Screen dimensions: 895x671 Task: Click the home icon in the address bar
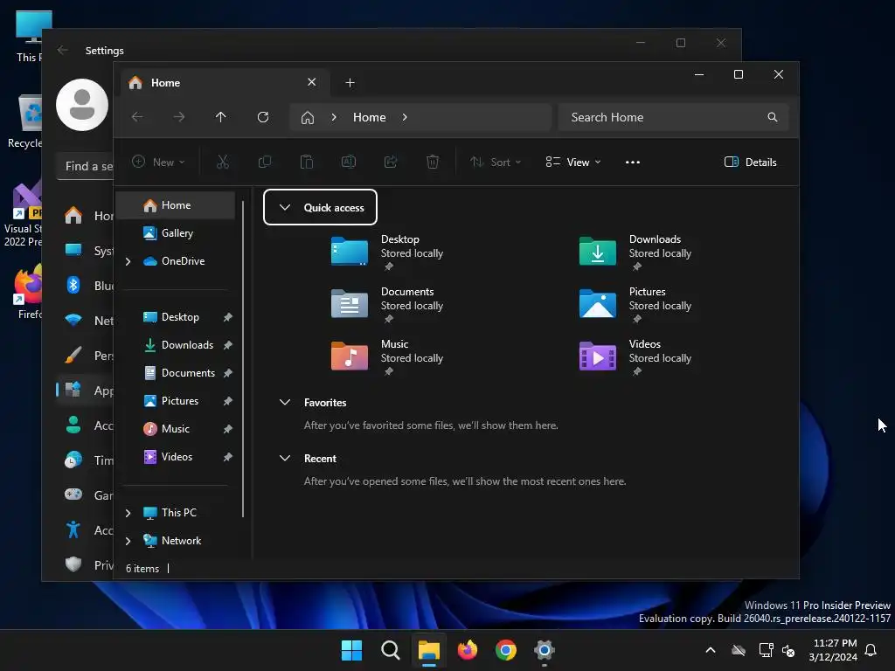point(308,118)
